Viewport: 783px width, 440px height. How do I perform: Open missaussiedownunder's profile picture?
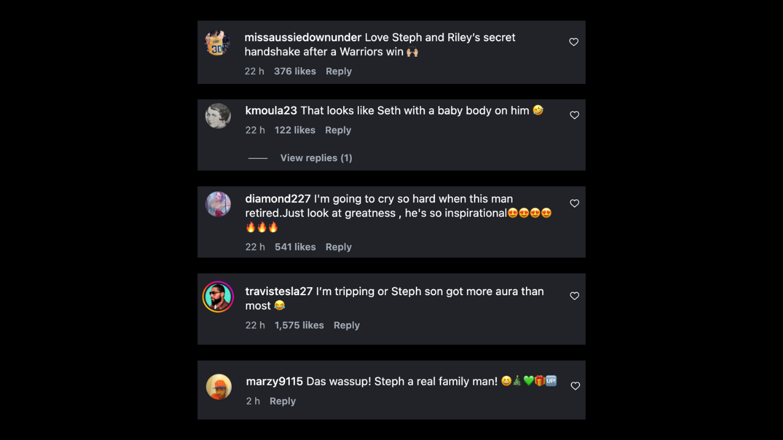click(x=217, y=43)
